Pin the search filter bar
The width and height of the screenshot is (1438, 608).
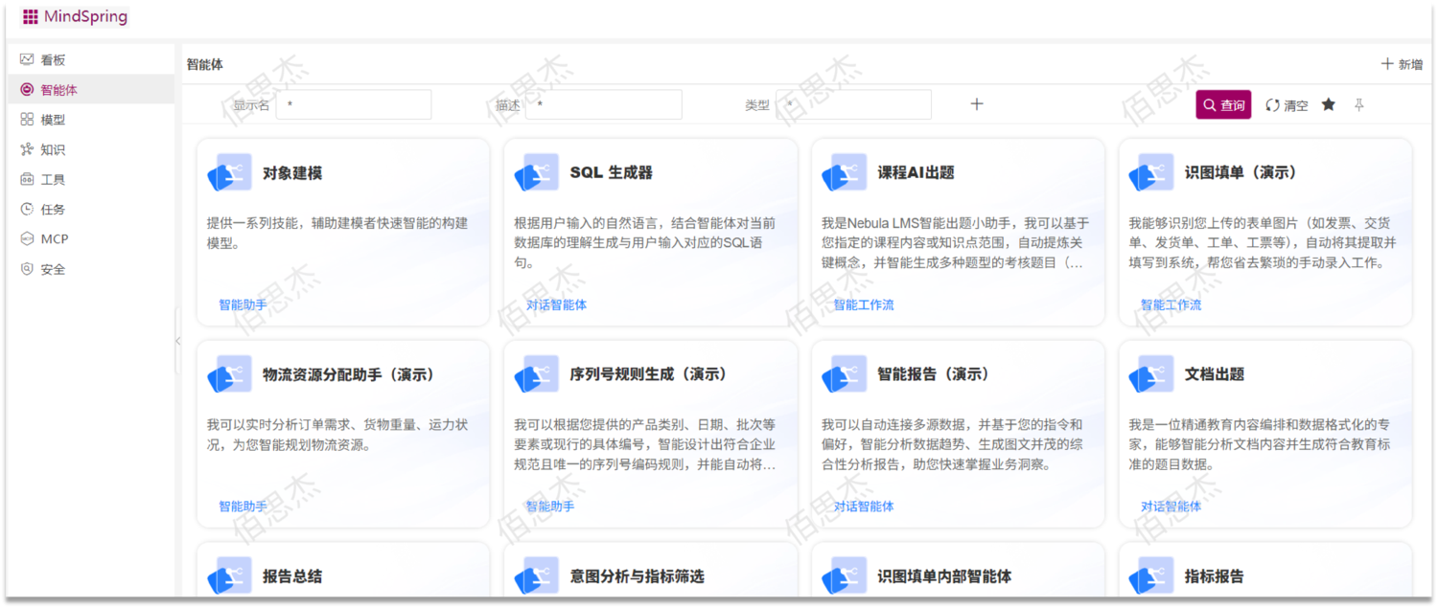[x=1358, y=105]
